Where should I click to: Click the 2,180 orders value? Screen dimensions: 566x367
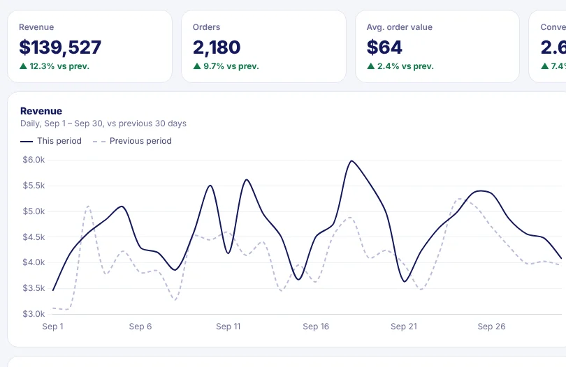click(217, 47)
